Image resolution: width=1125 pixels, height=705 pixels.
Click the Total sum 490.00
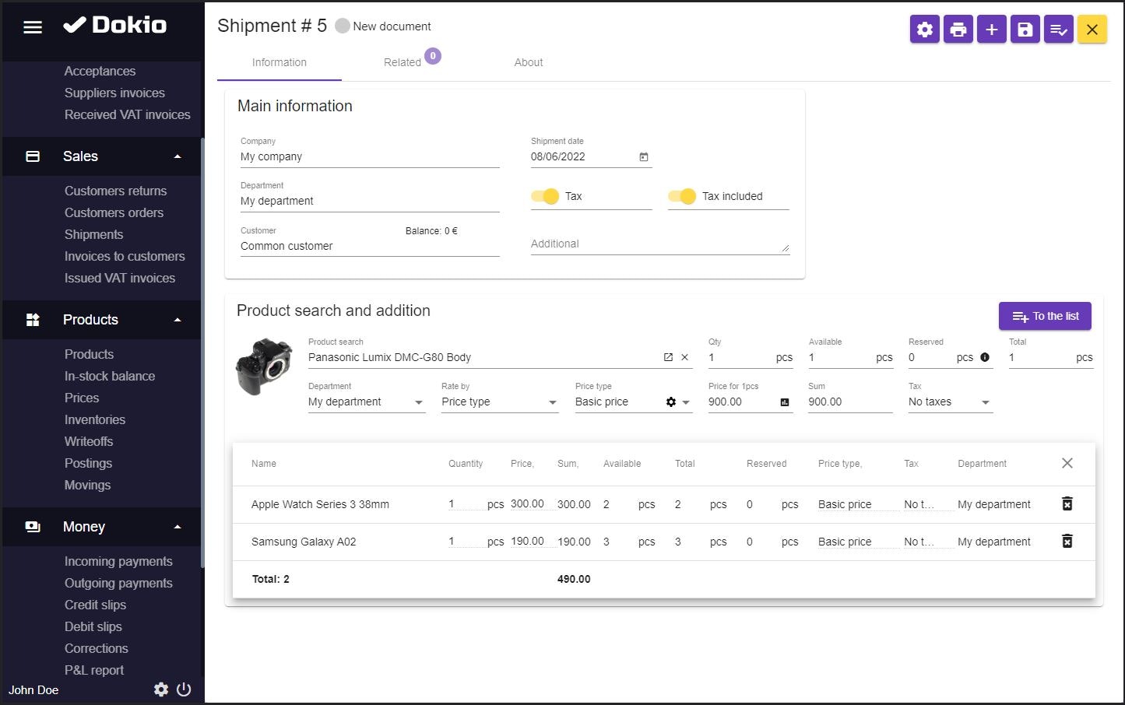(574, 579)
